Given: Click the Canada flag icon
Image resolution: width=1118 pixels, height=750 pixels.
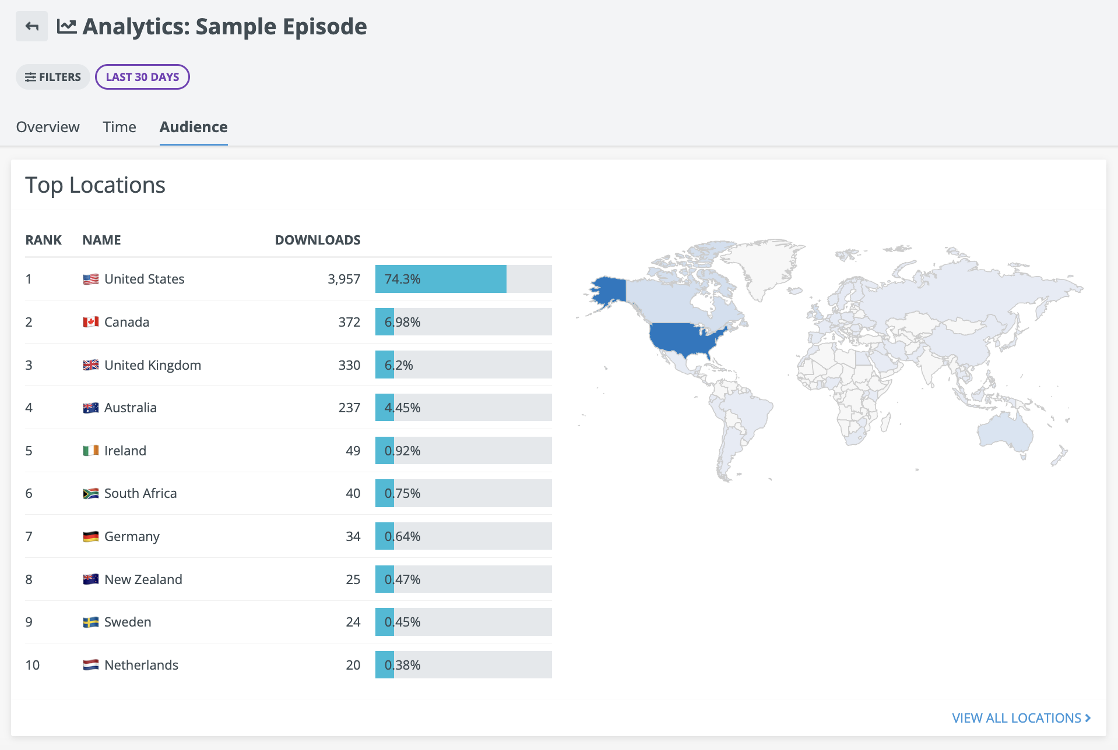Looking at the screenshot, I should [x=90, y=322].
